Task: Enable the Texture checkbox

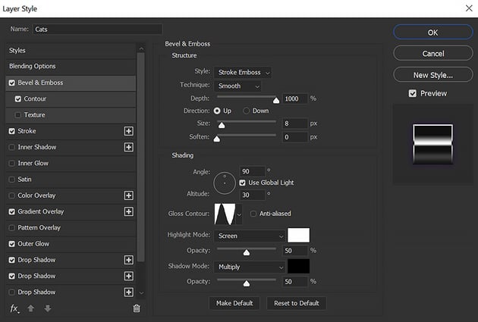Action: click(x=18, y=115)
